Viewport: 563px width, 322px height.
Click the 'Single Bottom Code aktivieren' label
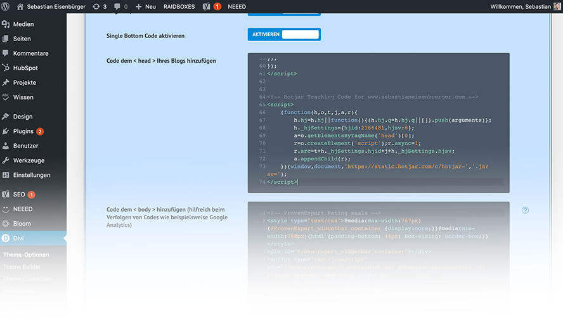click(x=145, y=36)
